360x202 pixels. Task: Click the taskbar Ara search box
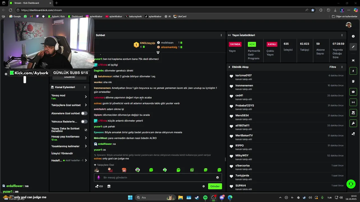coord(155,198)
